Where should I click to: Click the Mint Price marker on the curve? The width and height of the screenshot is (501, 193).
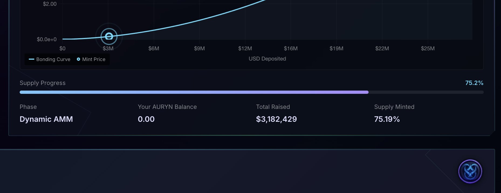[109, 36]
